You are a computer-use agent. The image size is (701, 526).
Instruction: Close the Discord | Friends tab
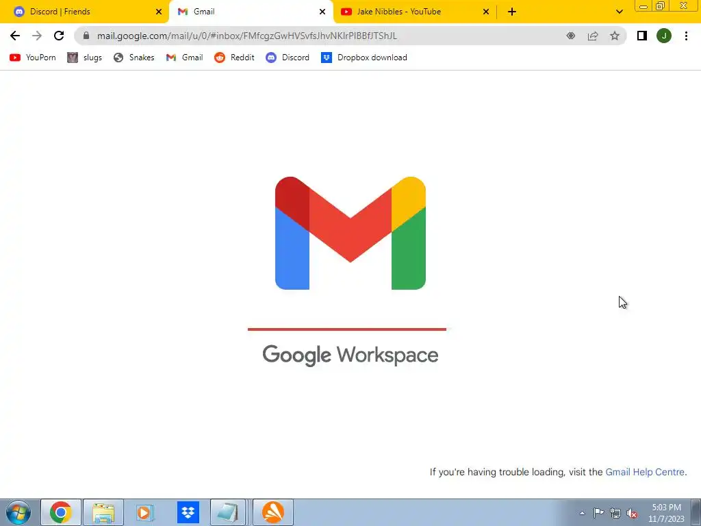[159, 12]
